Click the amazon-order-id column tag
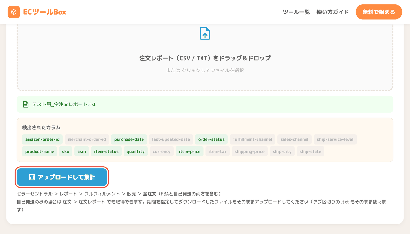Viewport: 410px width, 234px height. tap(43, 139)
